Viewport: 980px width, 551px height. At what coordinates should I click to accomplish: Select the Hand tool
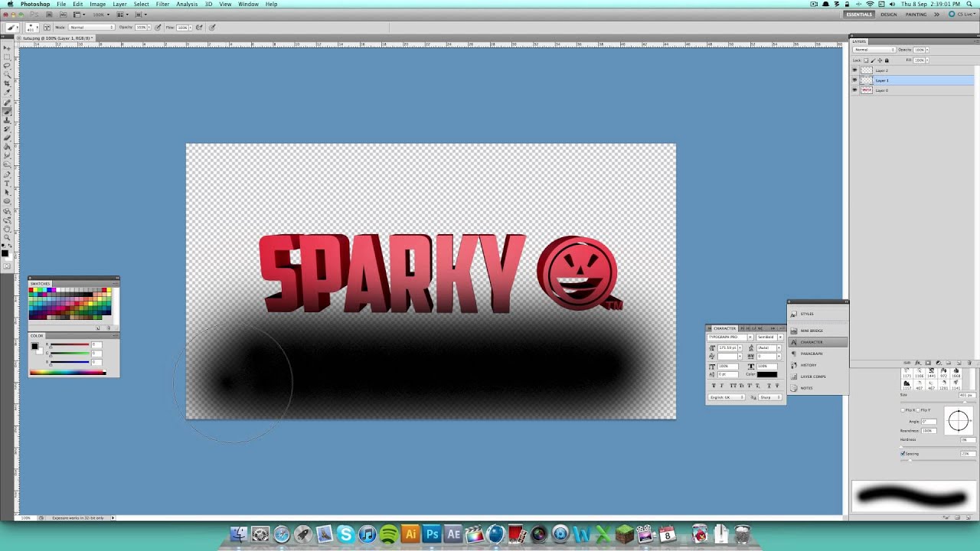(x=7, y=228)
